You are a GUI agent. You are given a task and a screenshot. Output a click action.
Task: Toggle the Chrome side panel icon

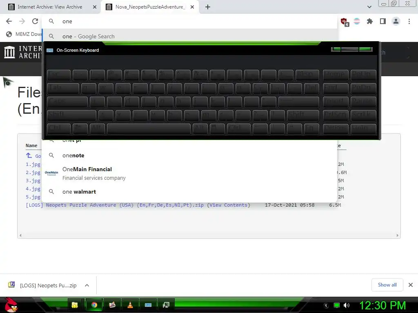point(383,21)
